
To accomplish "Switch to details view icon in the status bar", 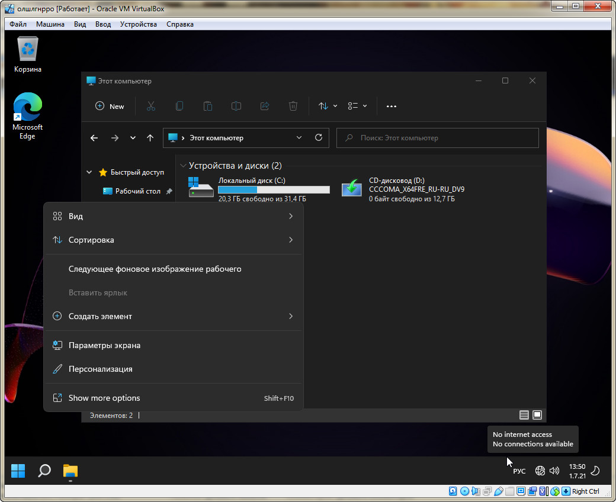I will [524, 415].
